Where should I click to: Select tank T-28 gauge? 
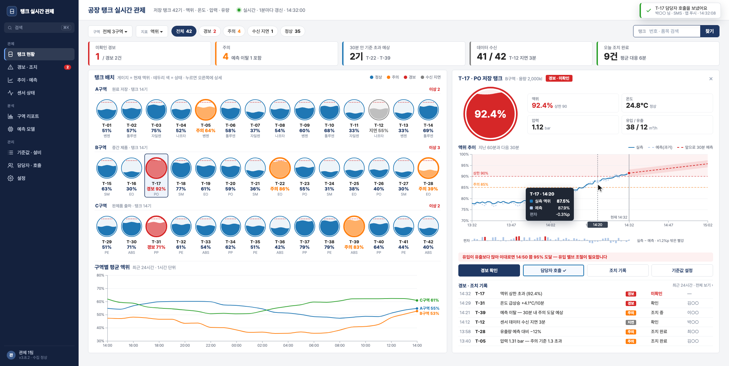pos(428,168)
